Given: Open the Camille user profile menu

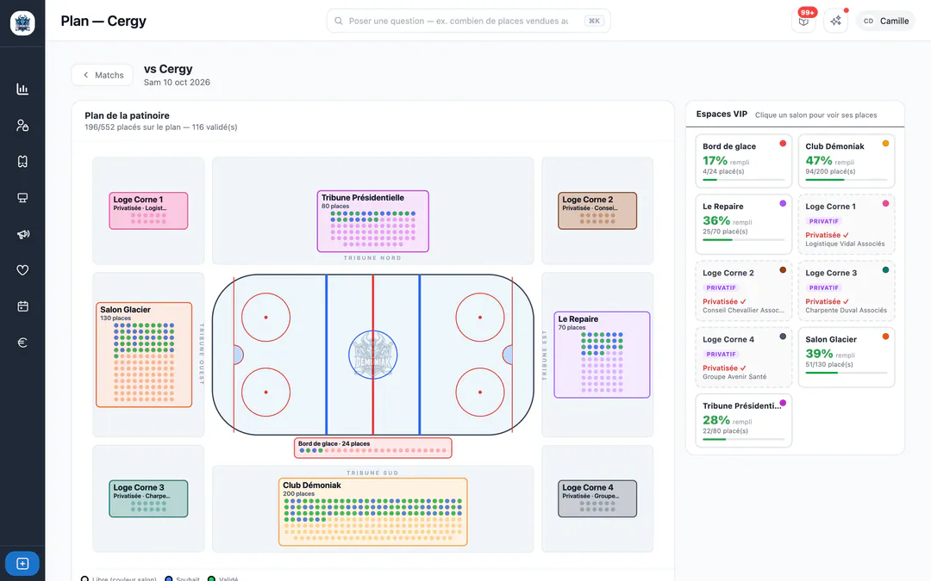Looking at the screenshot, I should [x=886, y=21].
